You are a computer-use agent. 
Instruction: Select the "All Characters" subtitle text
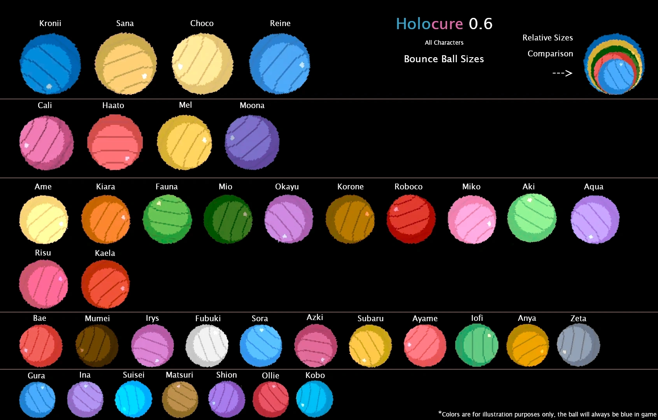tap(444, 42)
